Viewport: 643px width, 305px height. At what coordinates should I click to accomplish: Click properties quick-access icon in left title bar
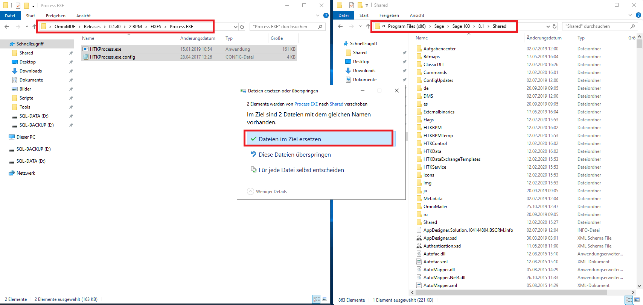tap(18, 6)
